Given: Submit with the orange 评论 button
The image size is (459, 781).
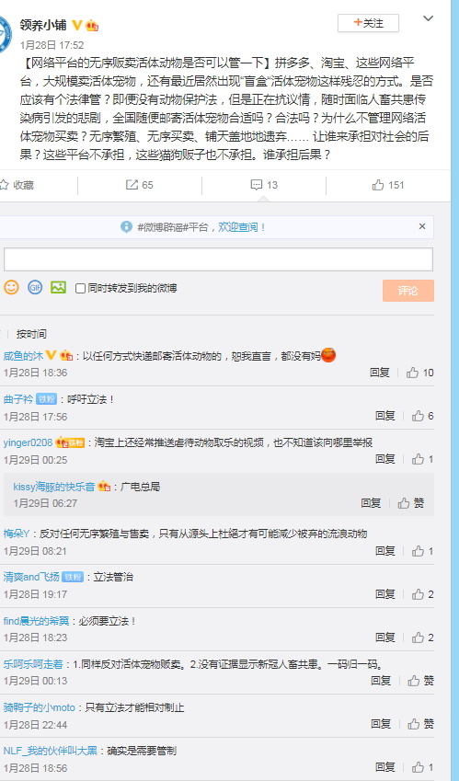Looking at the screenshot, I should (x=408, y=291).
